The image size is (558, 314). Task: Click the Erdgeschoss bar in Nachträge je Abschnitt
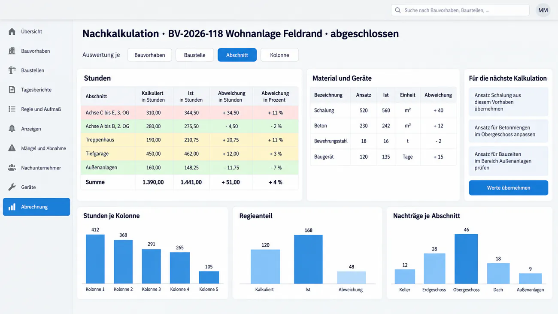click(434, 269)
